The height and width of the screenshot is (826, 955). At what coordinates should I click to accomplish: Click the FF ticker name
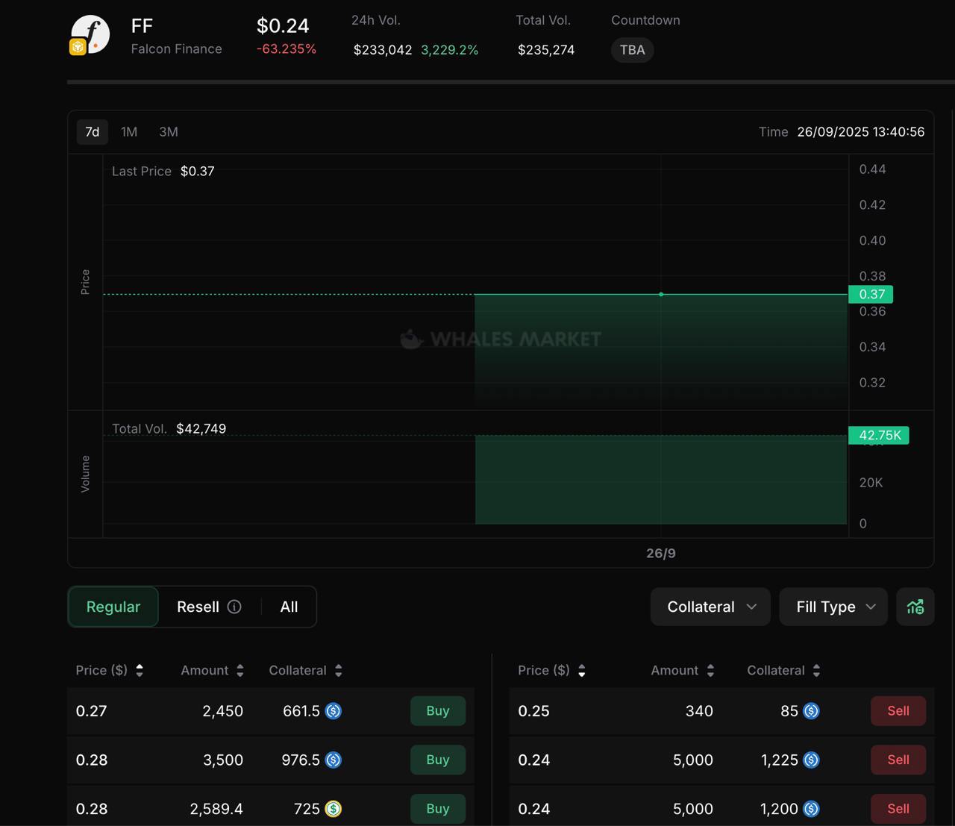[142, 26]
